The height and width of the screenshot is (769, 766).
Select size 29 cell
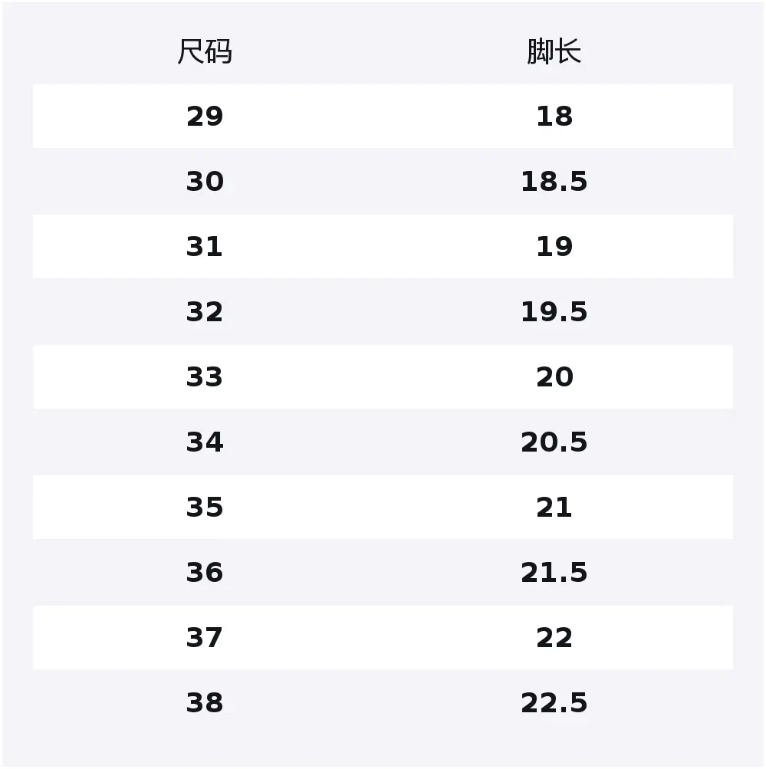[x=205, y=117]
